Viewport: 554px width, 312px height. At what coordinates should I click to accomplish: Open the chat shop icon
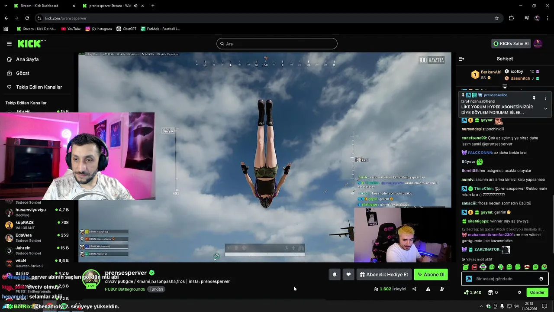(x=490, y=292)
